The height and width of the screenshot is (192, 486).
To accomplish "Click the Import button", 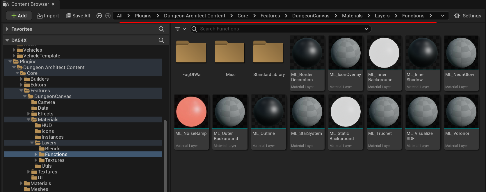I will tap(48, 16).
